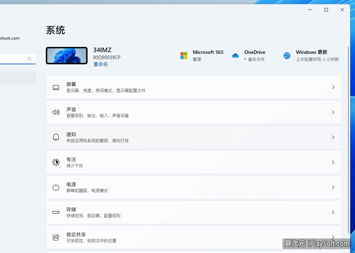Expand the 声音 row chevron
355x253 pixels.
click(x=333, y=112)
